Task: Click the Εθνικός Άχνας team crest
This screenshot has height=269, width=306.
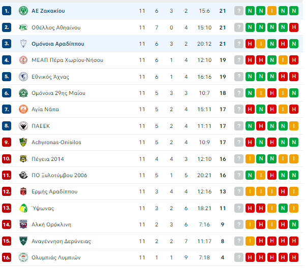Action: pyautogui.click(x=23, y=77)
